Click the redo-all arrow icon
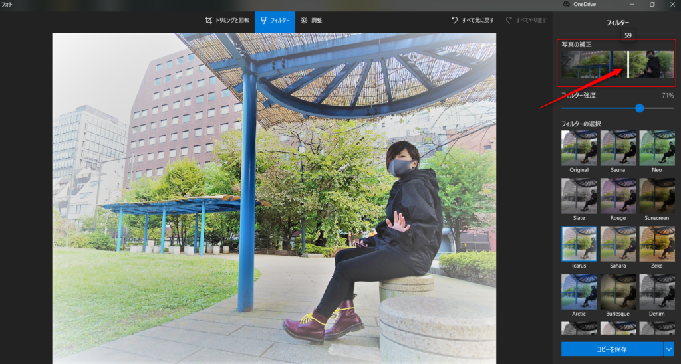681x364 pixels. tap(509, 20)
